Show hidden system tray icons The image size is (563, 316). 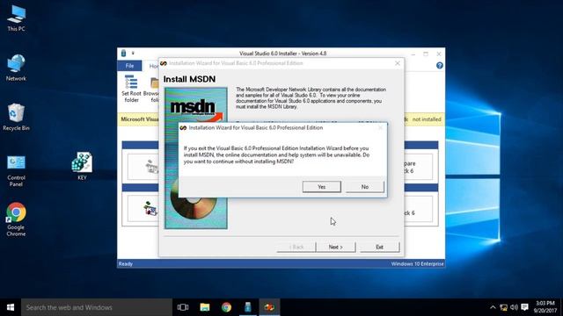(493, 307)
